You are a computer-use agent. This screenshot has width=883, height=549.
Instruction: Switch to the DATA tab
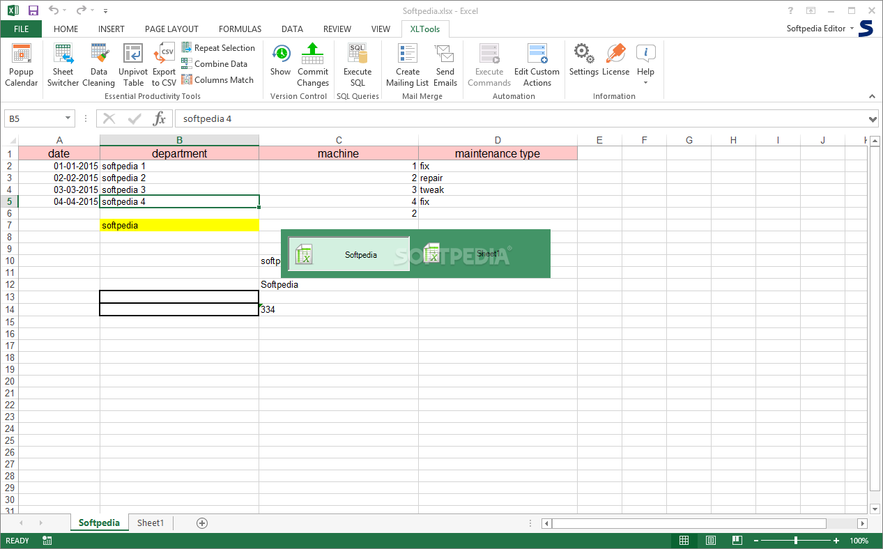click(x=292, y=29)
